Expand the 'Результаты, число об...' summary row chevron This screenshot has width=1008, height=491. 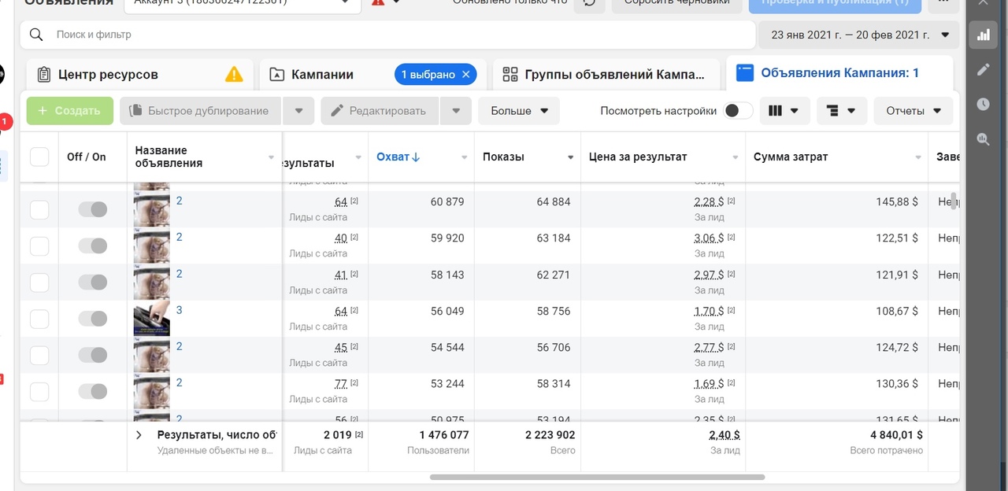[139, 435]
